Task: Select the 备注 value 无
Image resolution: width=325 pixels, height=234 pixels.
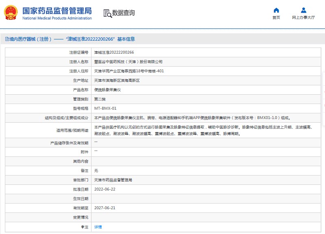Action: coord(96,171)
